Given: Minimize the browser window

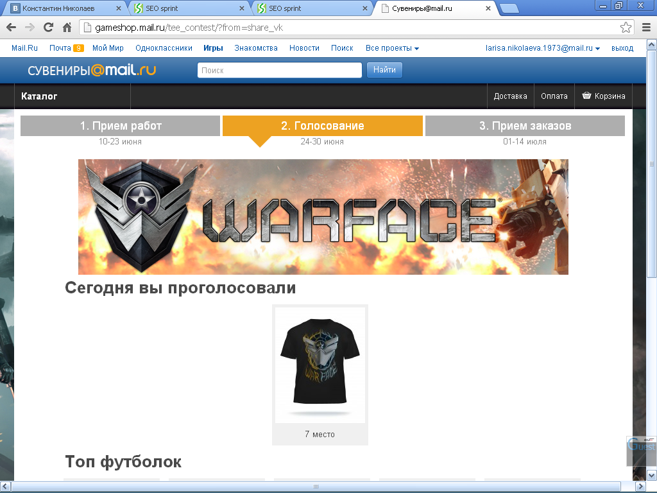Looking at the screenshot, I should [603, 5].
